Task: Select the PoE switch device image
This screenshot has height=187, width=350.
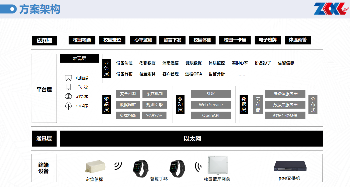Action: 290,167
